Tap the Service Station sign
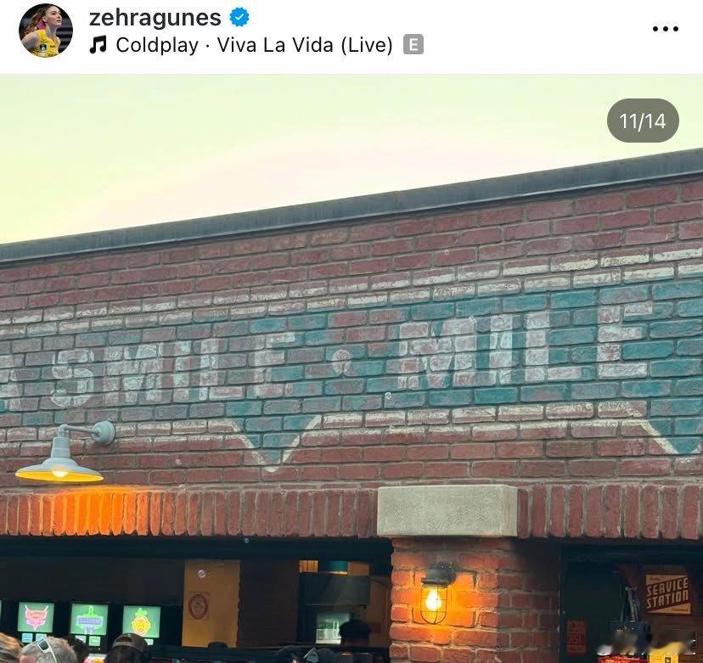The width and height of the screenshot is (703, 663). 667,593
